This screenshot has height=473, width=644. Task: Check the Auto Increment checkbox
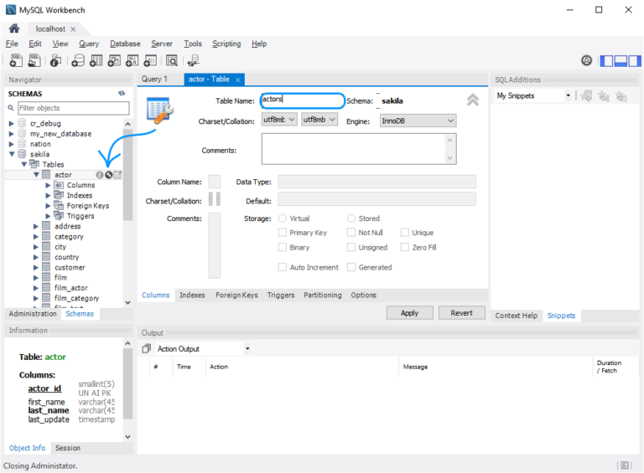(283, 267)
